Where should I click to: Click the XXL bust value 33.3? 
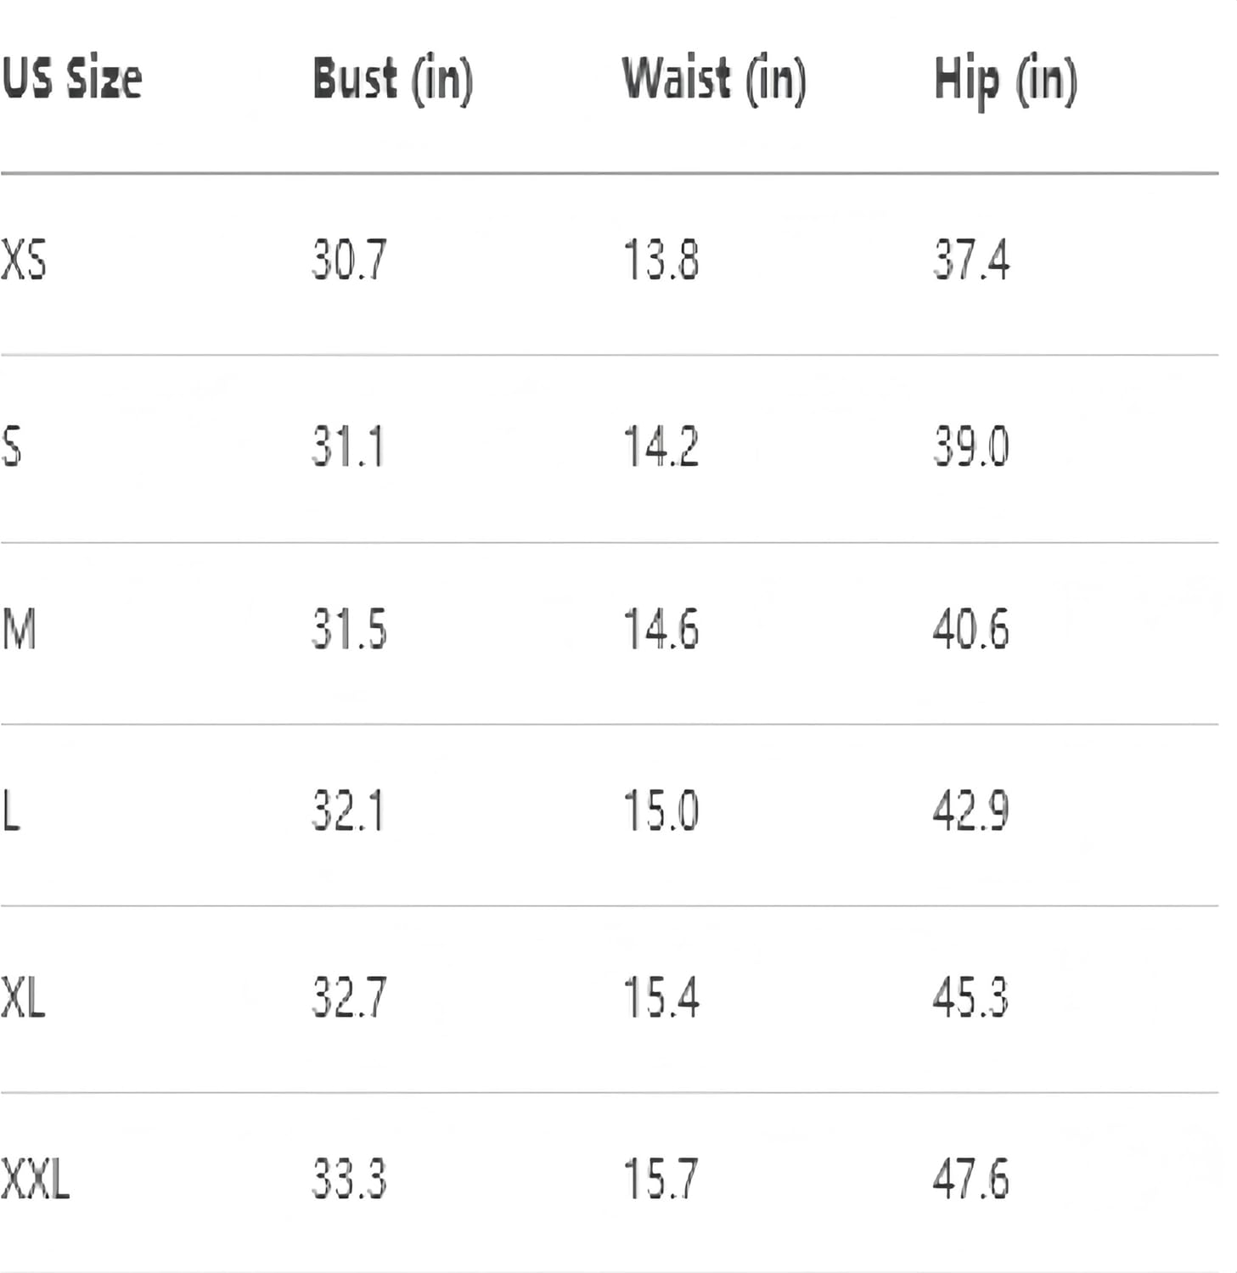click(349, 1179)
